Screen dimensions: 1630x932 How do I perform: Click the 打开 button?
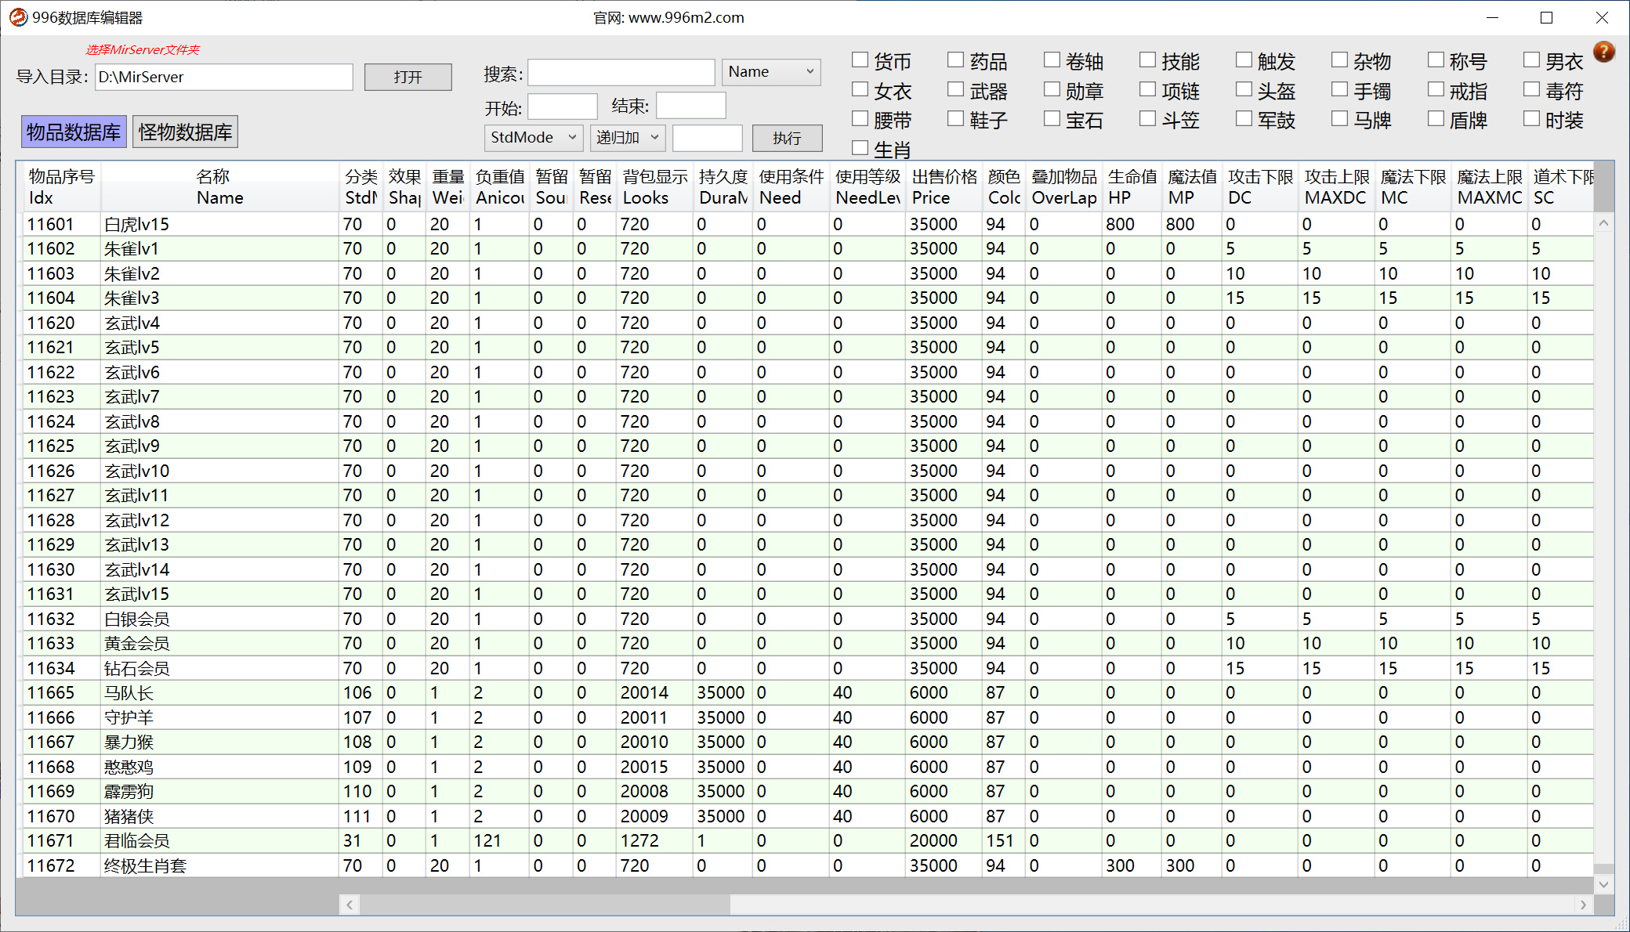[x=407, y=77]
